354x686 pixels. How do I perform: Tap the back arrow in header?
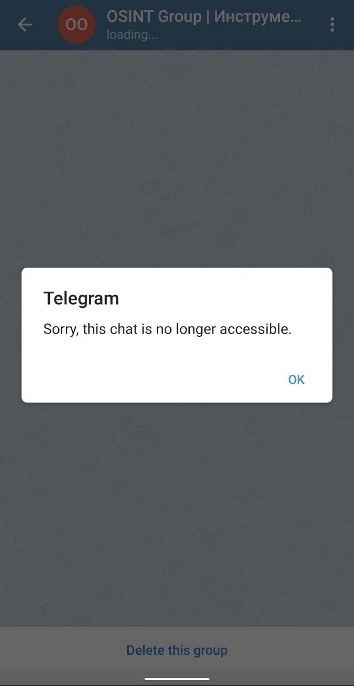tap(25, 25)
